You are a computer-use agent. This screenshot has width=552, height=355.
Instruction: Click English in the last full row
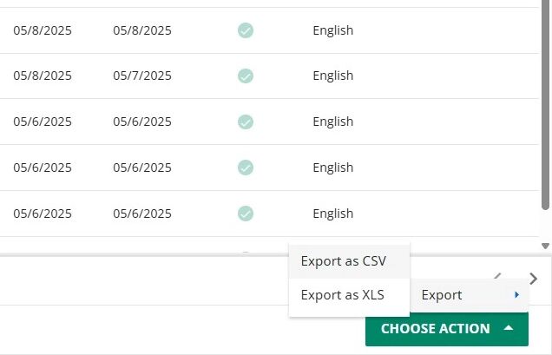point(333,214)
